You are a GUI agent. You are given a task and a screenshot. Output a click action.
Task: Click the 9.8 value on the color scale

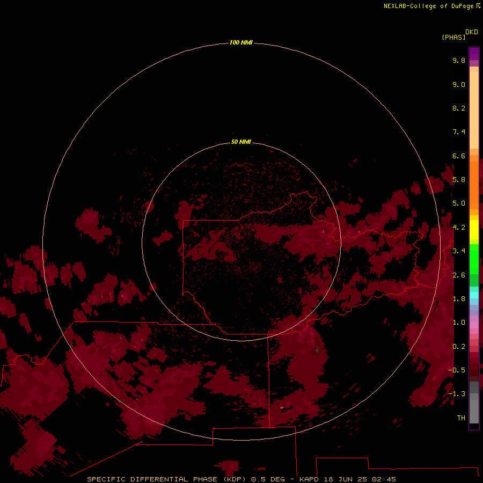pos(459,60)
